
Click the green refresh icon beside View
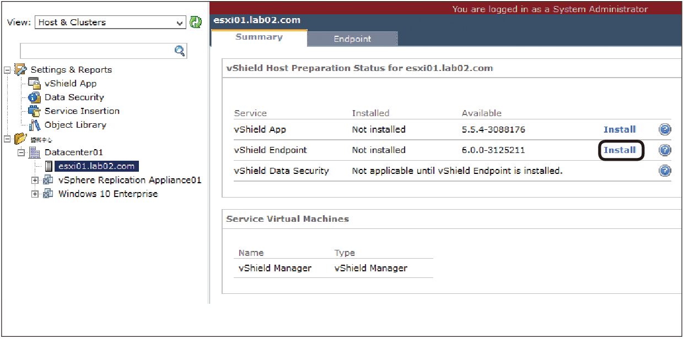[196, 23]
